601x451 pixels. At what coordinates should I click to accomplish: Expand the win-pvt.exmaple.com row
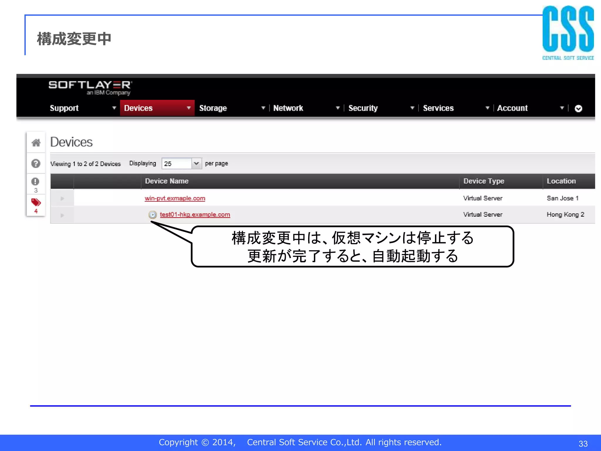(x=62, y=198)
